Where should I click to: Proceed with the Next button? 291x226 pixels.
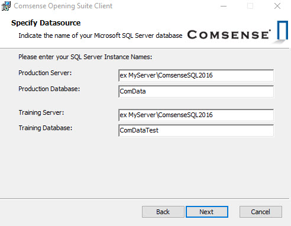tap(207, 212)
